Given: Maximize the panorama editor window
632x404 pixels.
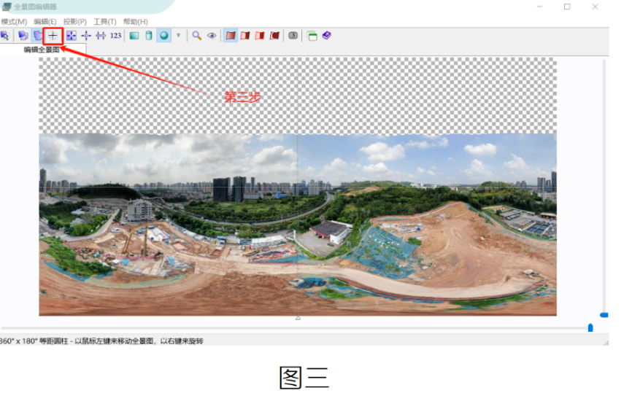Looking at the screenshot, I should tap(567, 7).
